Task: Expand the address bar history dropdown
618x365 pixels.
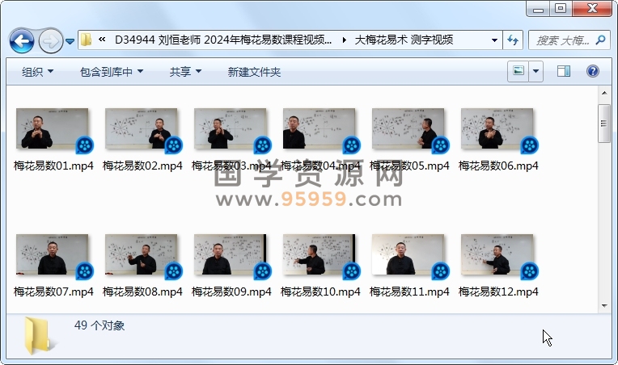Action: (x=495, y=40)
